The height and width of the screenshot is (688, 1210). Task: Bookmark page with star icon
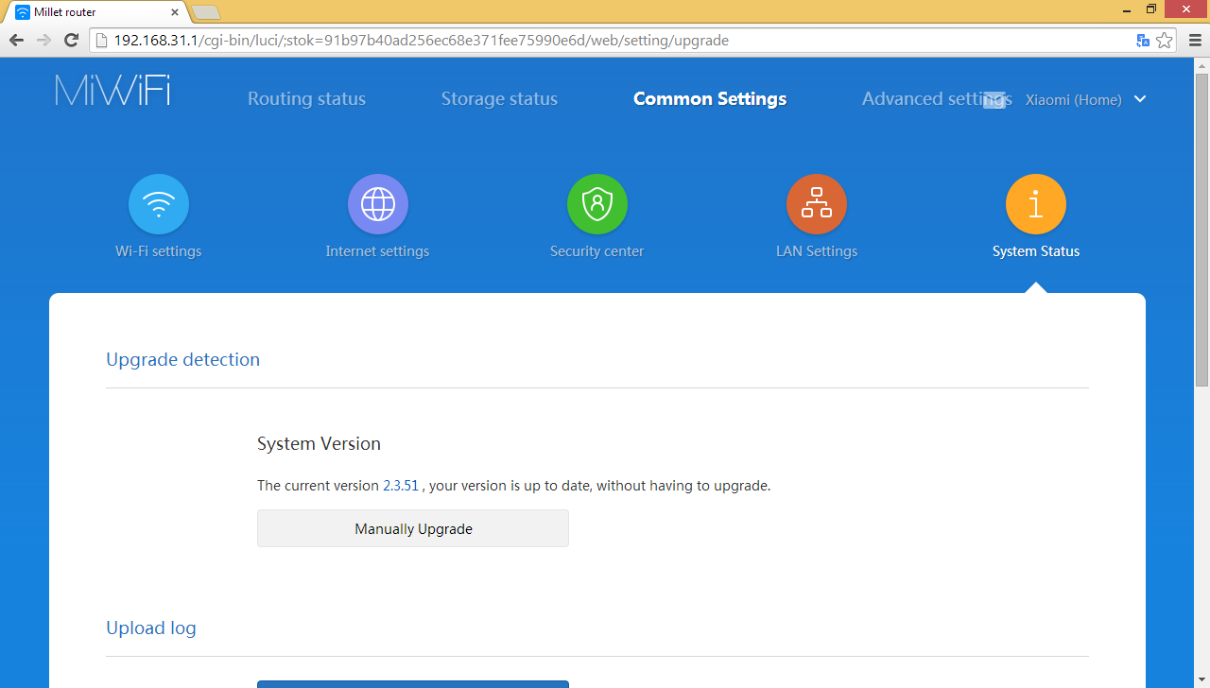click(1165, 41)
